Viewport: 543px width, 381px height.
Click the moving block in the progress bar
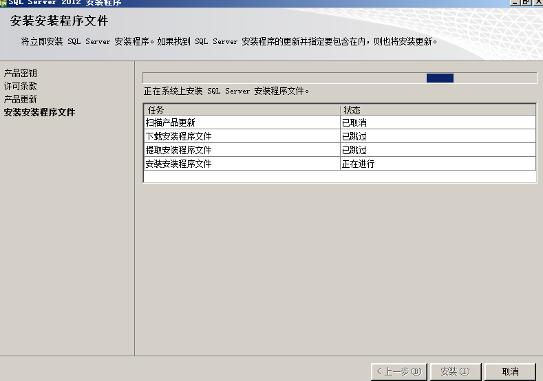(x=440, y=78)
